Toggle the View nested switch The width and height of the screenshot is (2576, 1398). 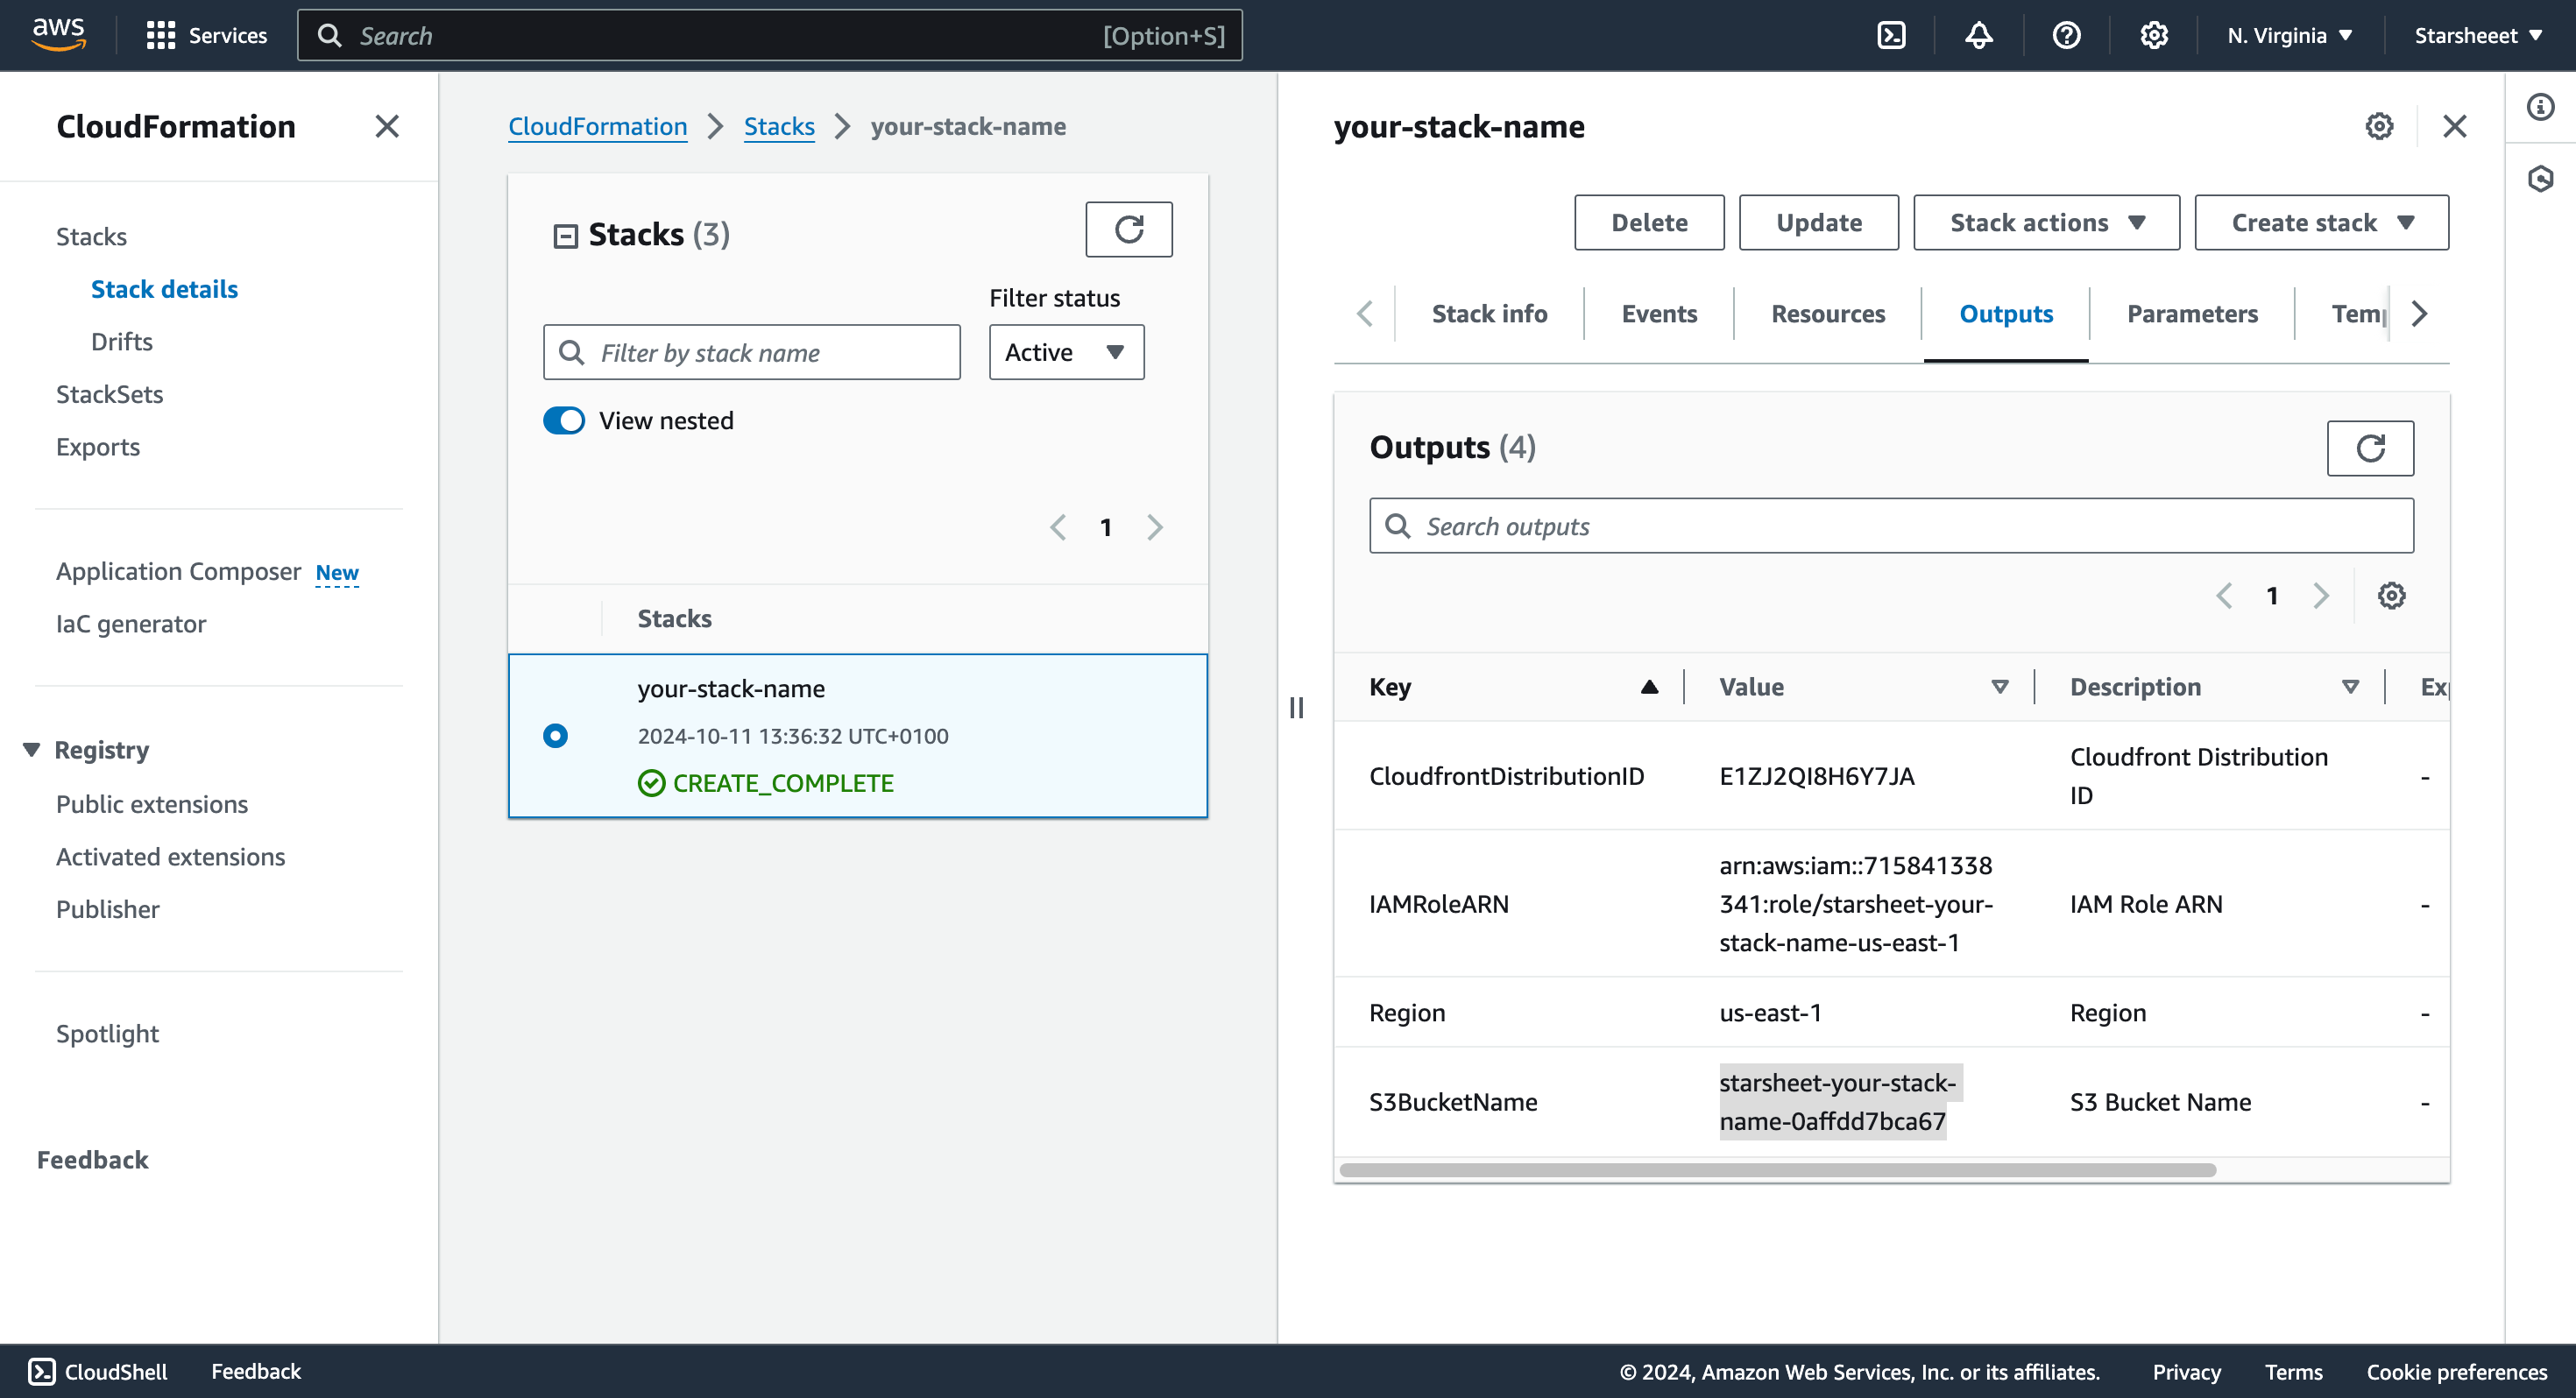click(x=564, y=420)
